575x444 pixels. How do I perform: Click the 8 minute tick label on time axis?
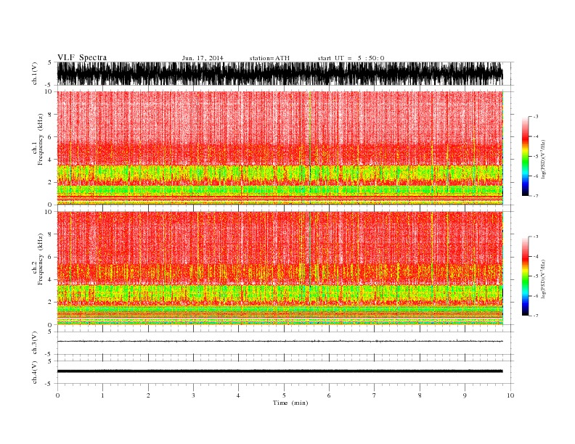point(420,395)
